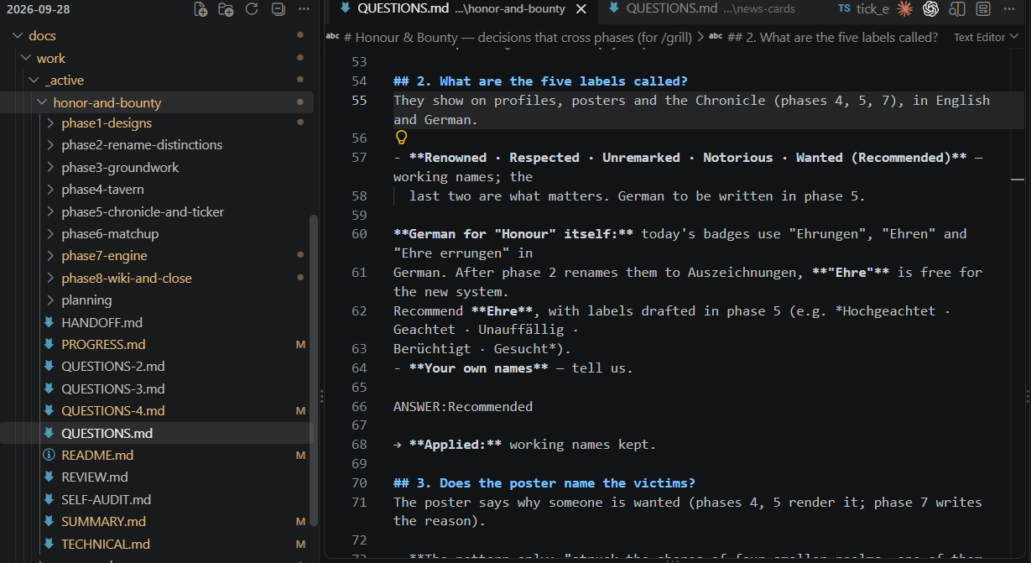Open the Claude orange starburst icon
Screen dimensions: 1031x563
coord(904,9)
